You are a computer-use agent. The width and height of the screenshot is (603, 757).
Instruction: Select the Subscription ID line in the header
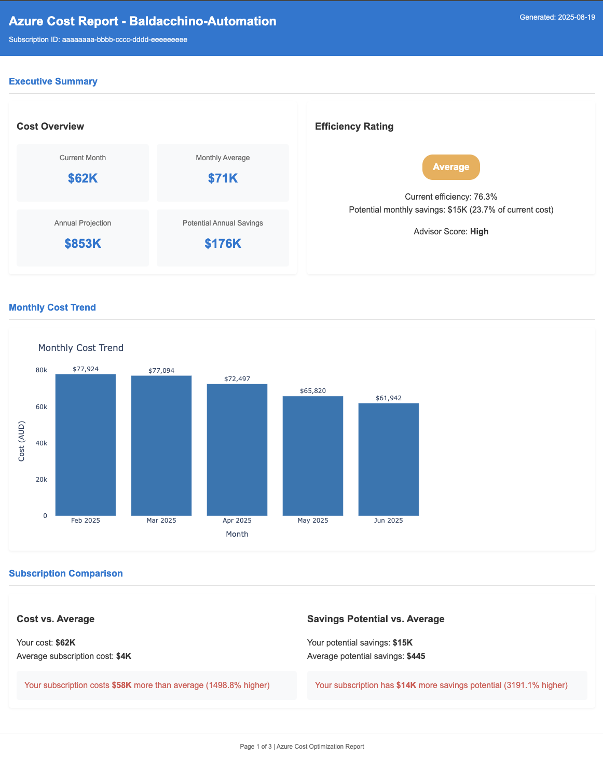pyautogui.click(x=98, y=39)
